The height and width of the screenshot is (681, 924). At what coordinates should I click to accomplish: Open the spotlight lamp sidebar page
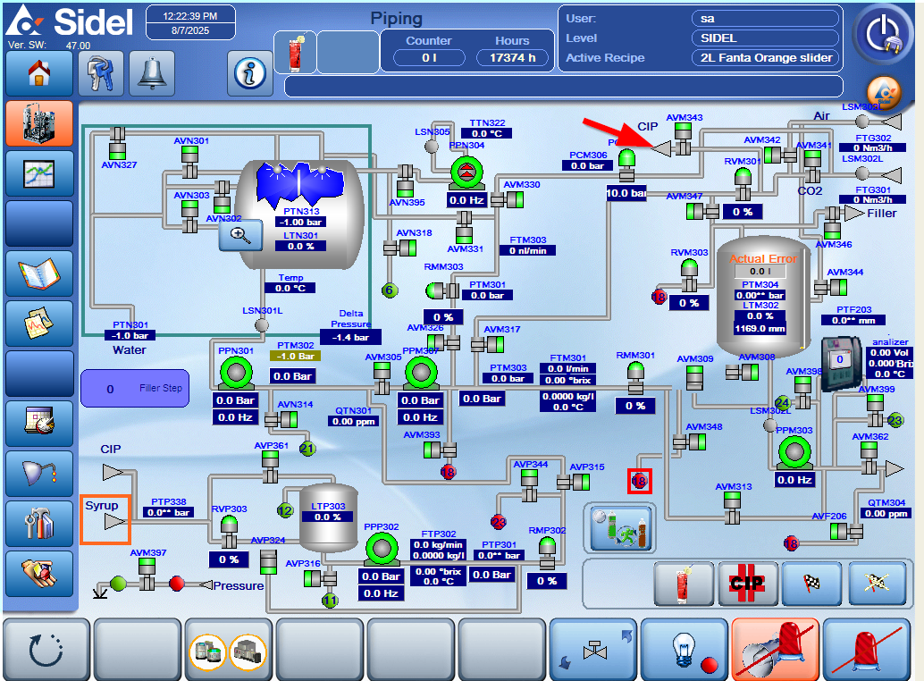tap(39, 474)
